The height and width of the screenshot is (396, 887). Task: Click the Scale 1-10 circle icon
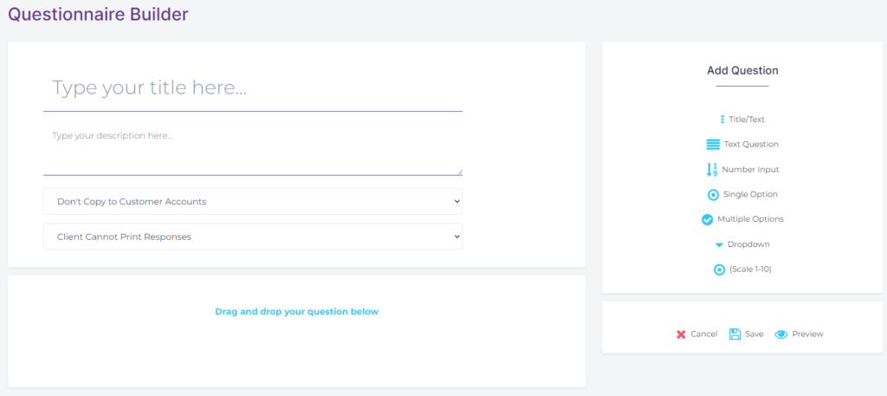click(x=719, y=269)
